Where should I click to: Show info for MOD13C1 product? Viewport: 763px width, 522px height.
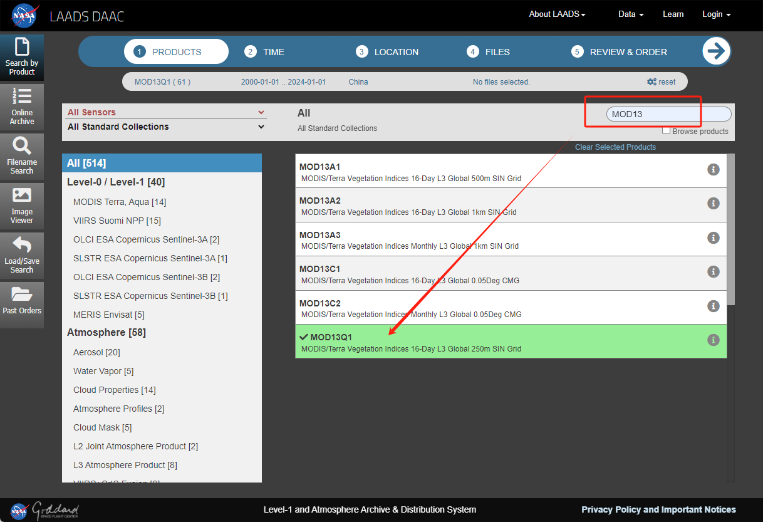click(713, 271)
